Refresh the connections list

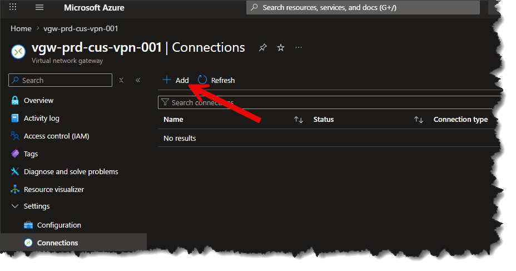click(x=216, y=80)
